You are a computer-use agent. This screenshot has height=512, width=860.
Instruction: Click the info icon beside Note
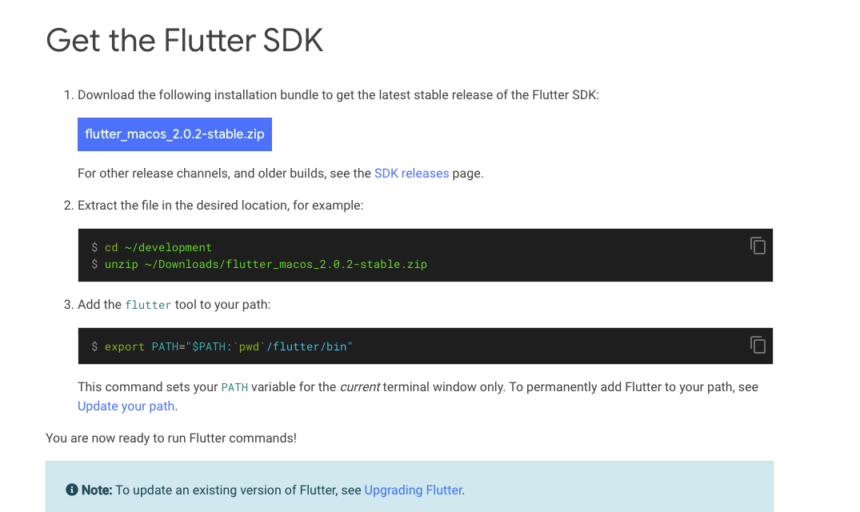click(x=72, y=490)
